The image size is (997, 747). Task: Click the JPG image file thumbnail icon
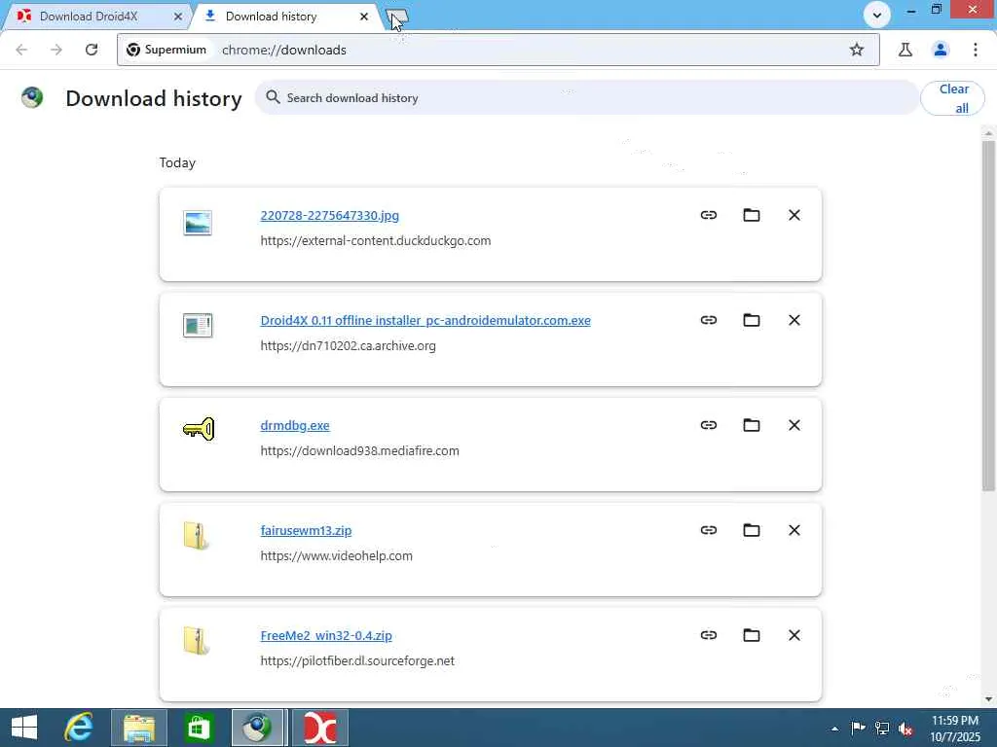(x=197, y=223)
